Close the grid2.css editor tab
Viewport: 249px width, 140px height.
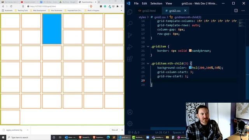[185, 10]
